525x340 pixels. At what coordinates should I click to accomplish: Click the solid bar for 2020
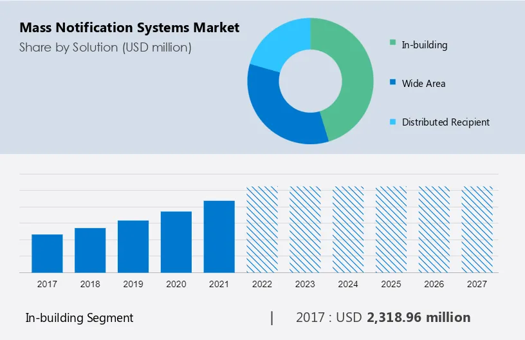[x=176, y=242]
